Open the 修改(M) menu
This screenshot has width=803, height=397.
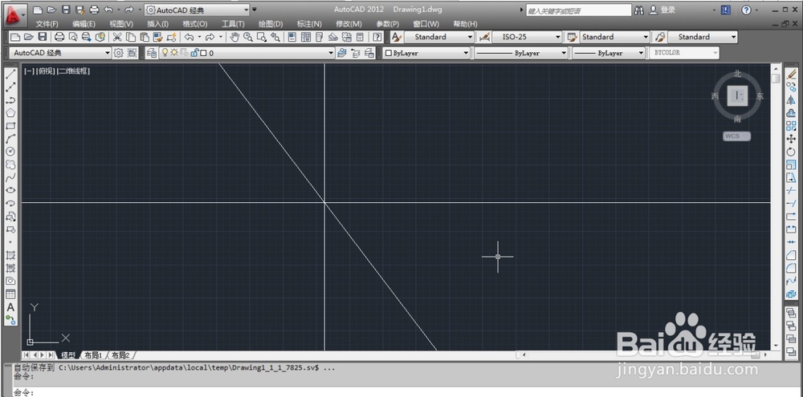(x=349, y=24)
